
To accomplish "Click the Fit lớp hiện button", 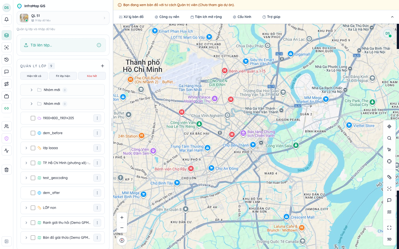I will [x=63, y=76].
